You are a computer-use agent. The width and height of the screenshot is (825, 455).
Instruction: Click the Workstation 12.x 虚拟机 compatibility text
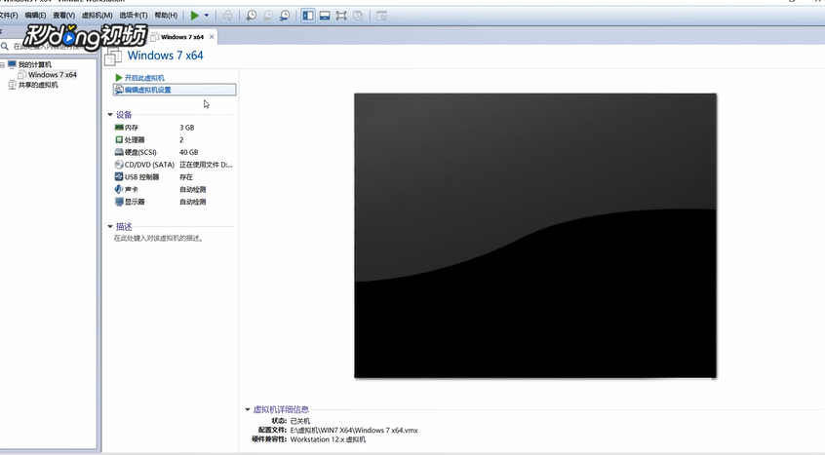click(328, 439)
